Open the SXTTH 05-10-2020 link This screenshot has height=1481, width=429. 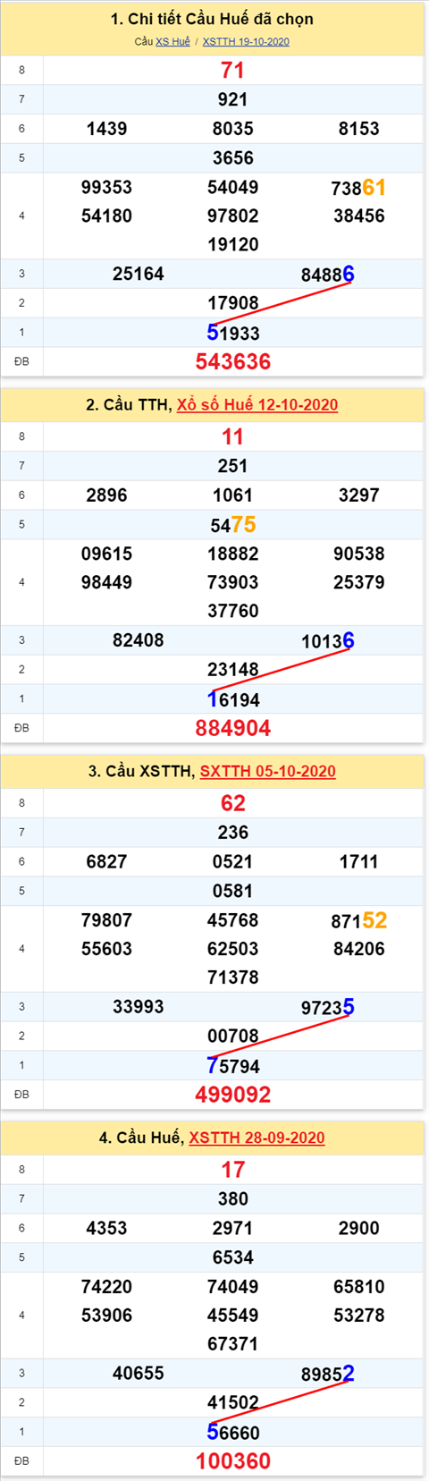click(268, 771)
